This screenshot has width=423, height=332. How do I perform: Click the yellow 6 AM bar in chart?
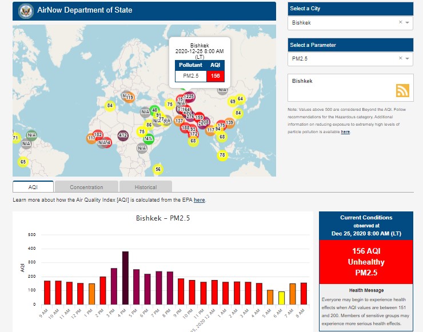(282, 298)
